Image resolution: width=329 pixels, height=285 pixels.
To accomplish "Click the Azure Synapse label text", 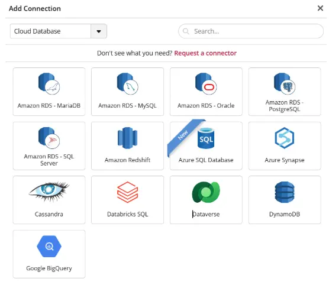I will click(x=284, y=160).
